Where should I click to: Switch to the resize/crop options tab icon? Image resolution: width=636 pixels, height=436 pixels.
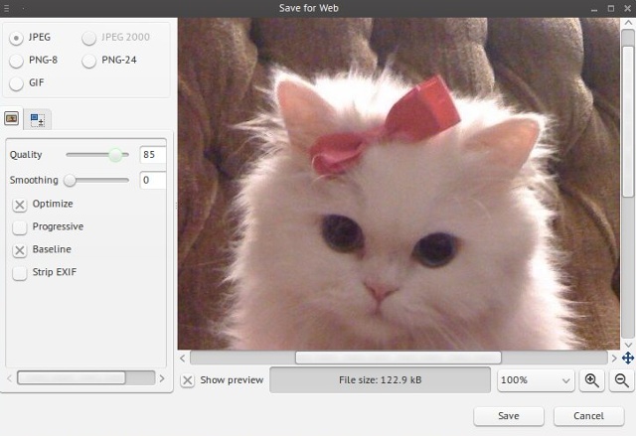tap(38, 119)
